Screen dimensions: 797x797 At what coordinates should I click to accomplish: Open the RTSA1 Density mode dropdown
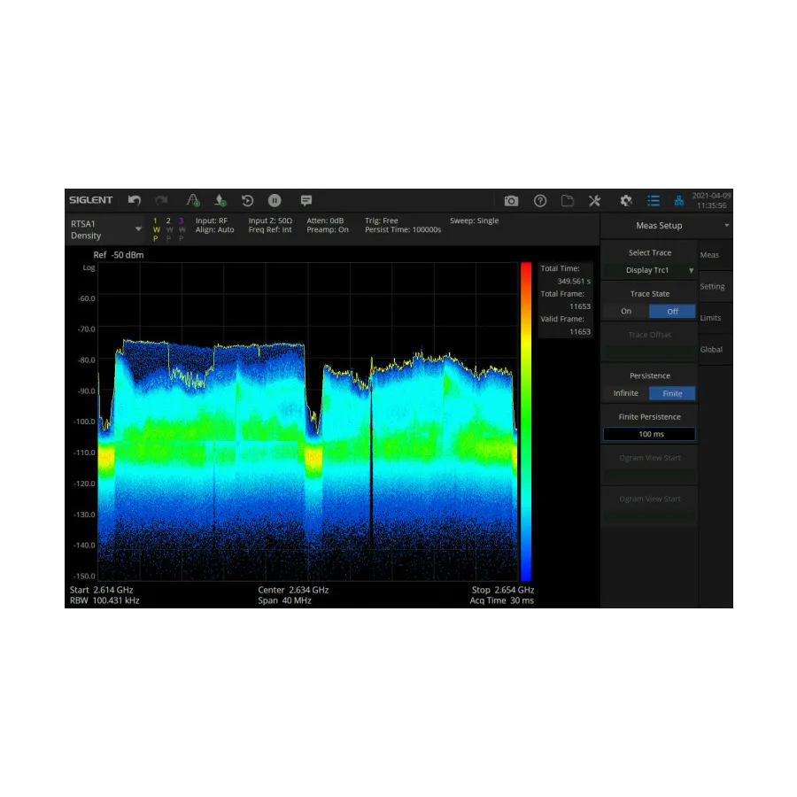[138, 228]
